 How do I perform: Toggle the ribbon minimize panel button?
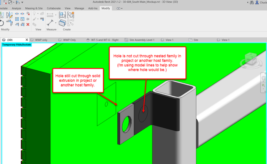(118, 8)
